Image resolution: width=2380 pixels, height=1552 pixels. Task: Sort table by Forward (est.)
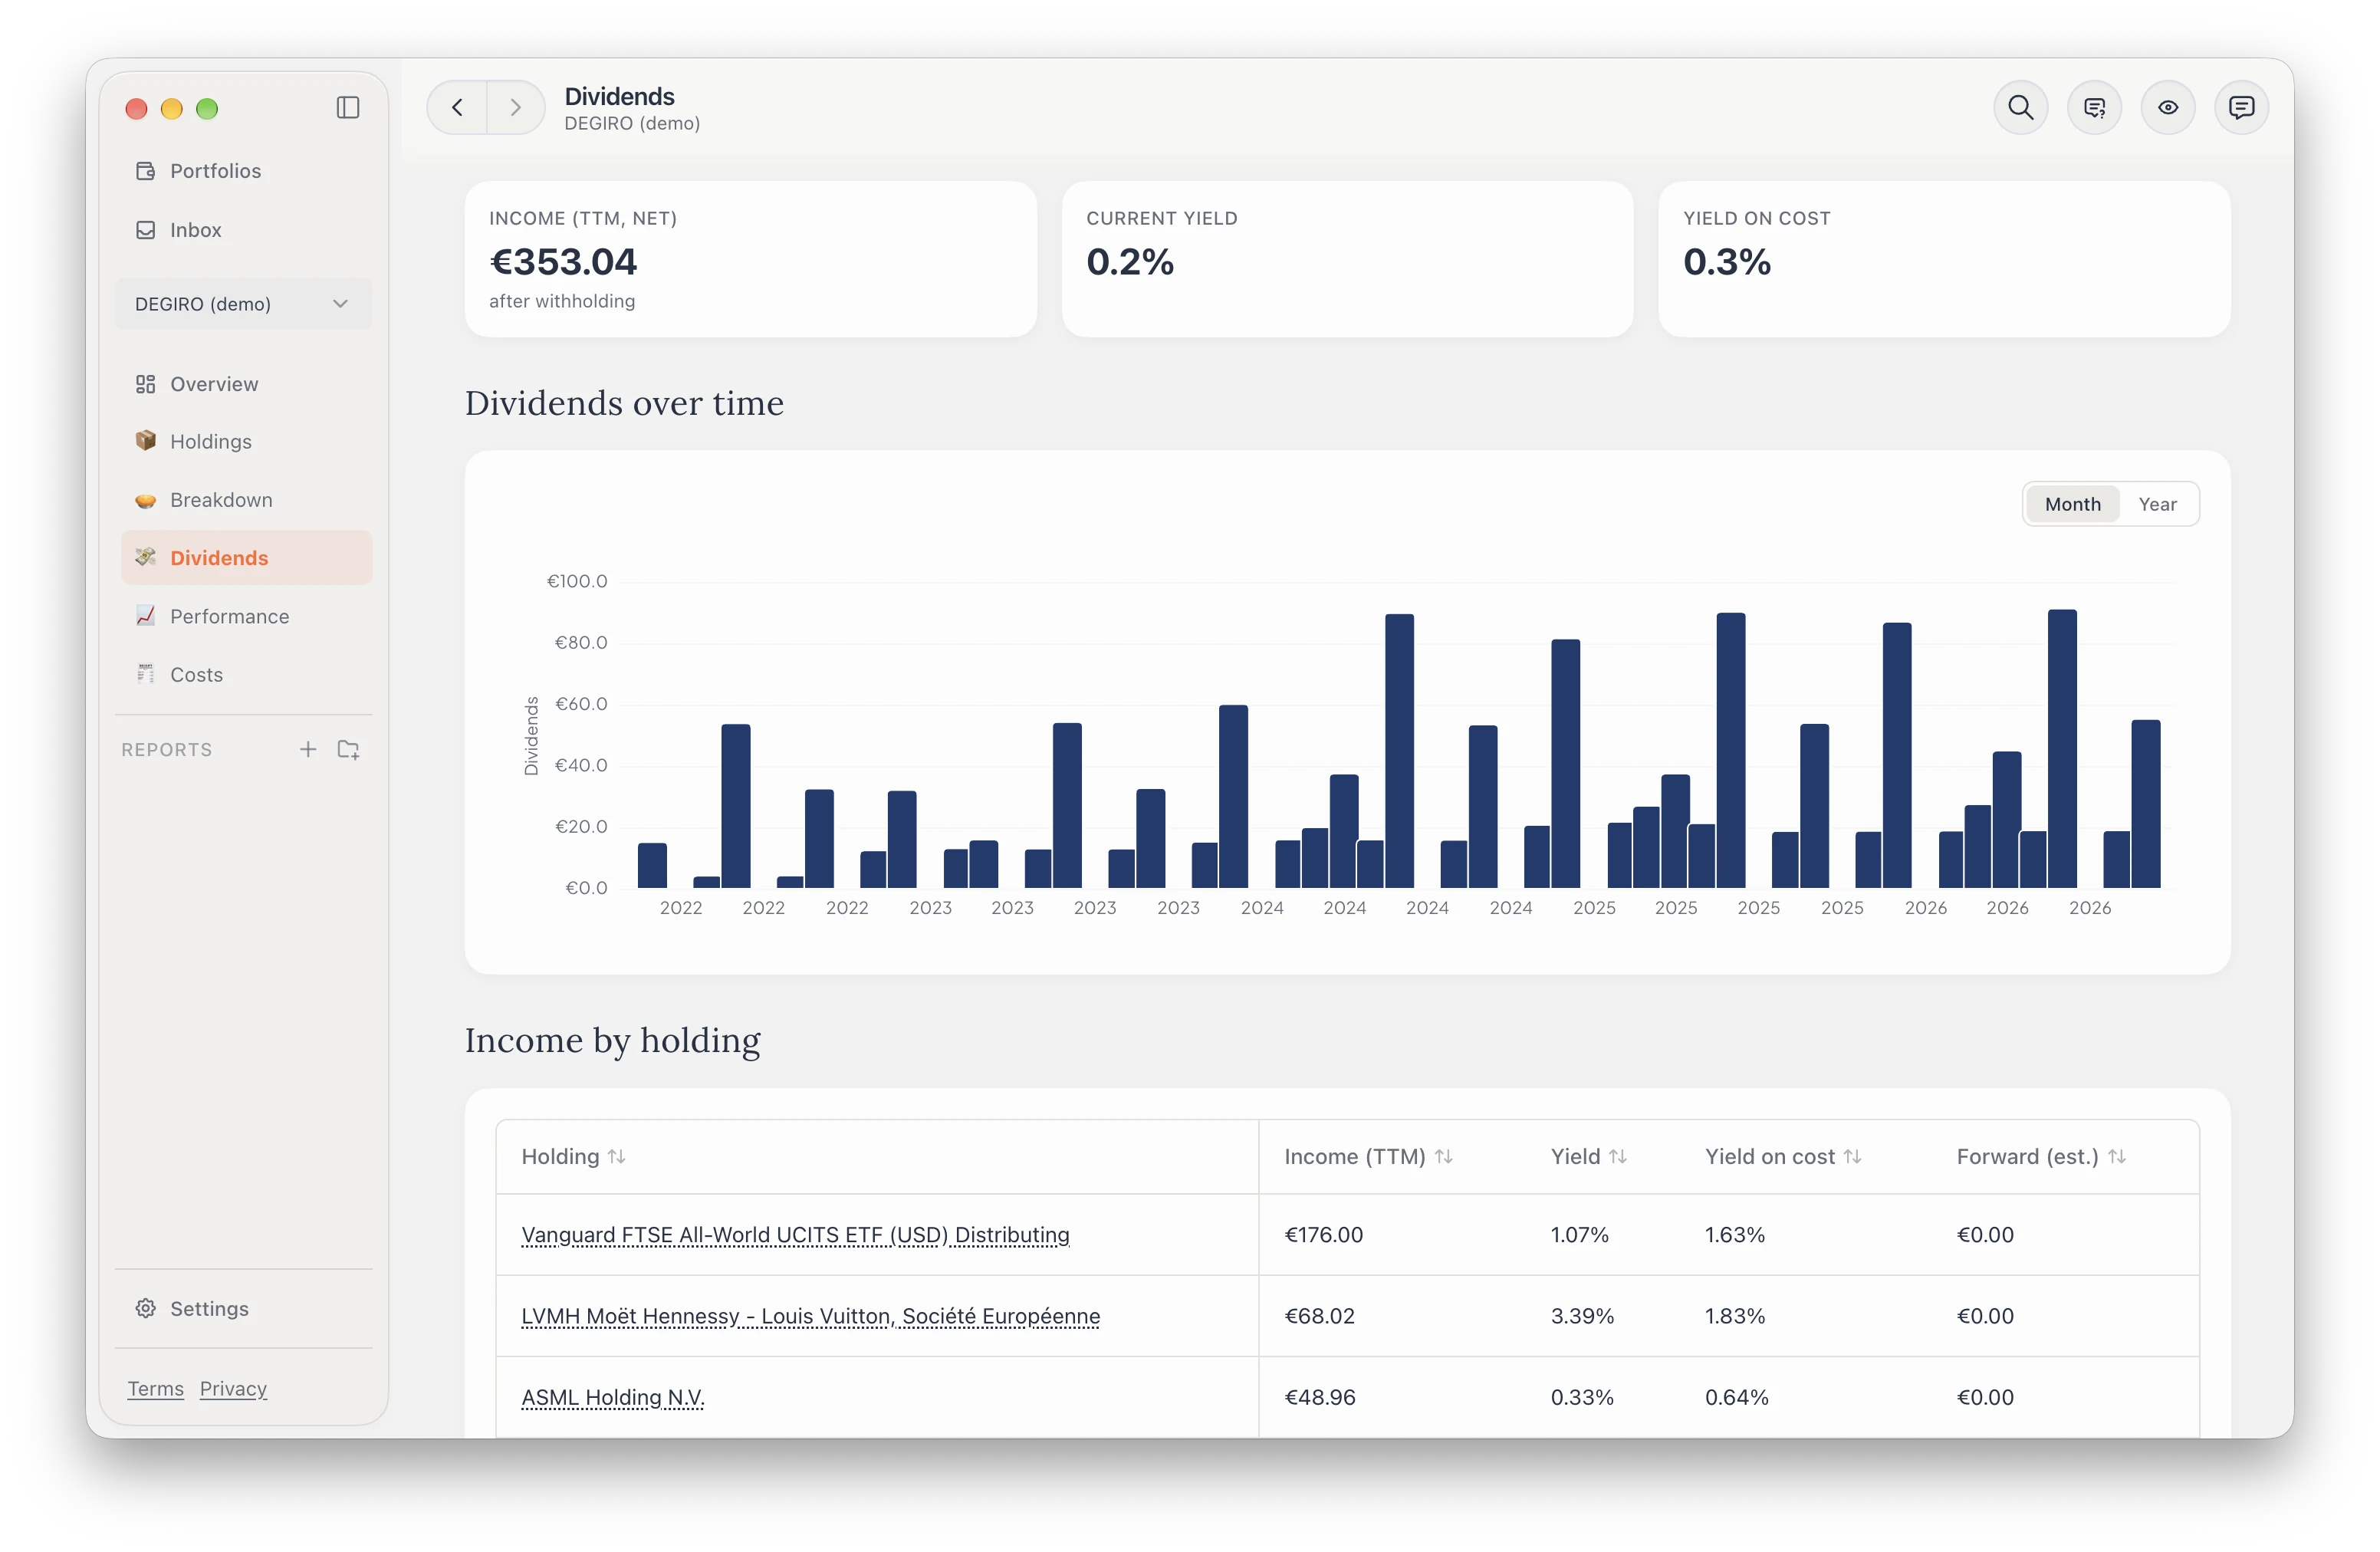[x=2041, y=1157]
